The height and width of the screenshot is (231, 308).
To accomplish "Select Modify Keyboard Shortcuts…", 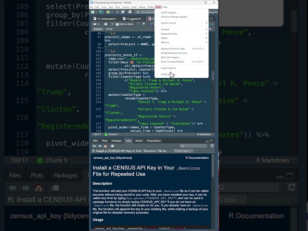I will [x=181, y=53].
